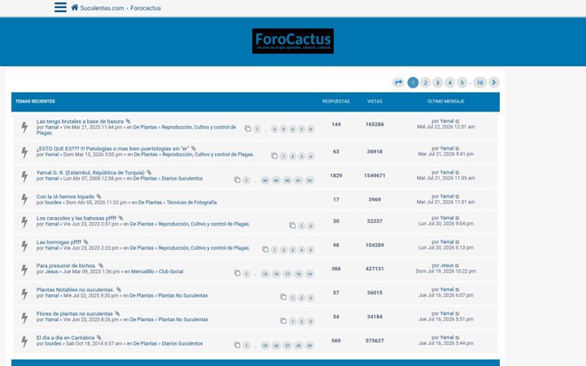Click pages icon in 'Los caracoles y las babosas' row
The image size is (586, 366).
coord(293,225)
